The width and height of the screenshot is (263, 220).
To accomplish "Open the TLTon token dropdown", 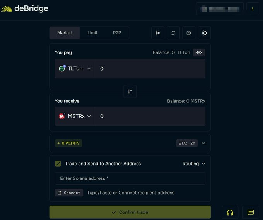I will tap(75, 69).
